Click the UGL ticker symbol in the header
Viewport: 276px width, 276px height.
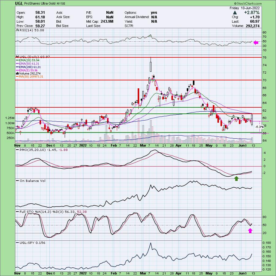point(19,3)
